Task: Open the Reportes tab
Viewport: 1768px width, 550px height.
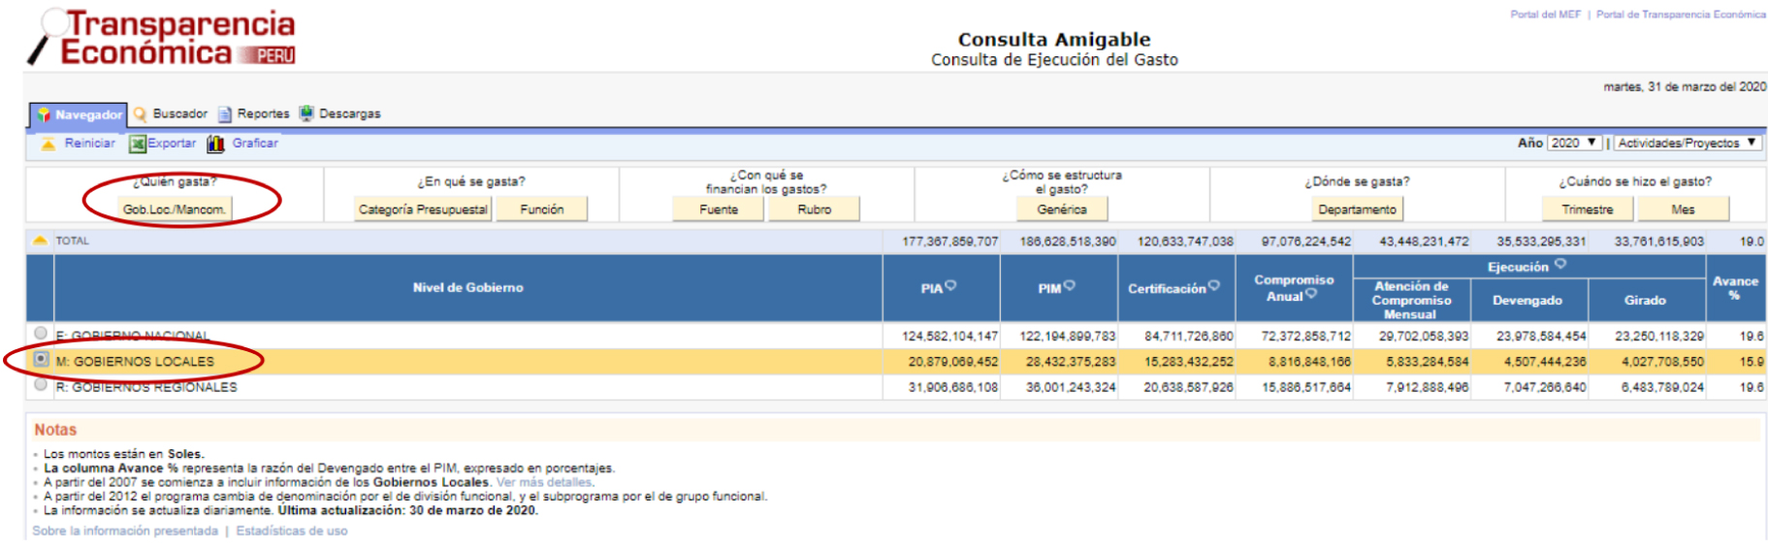Action: point(263,113)
